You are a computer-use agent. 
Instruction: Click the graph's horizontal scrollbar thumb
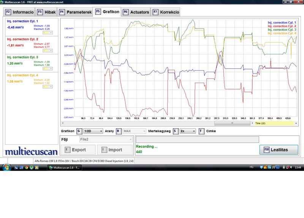[x=232, y=123]
